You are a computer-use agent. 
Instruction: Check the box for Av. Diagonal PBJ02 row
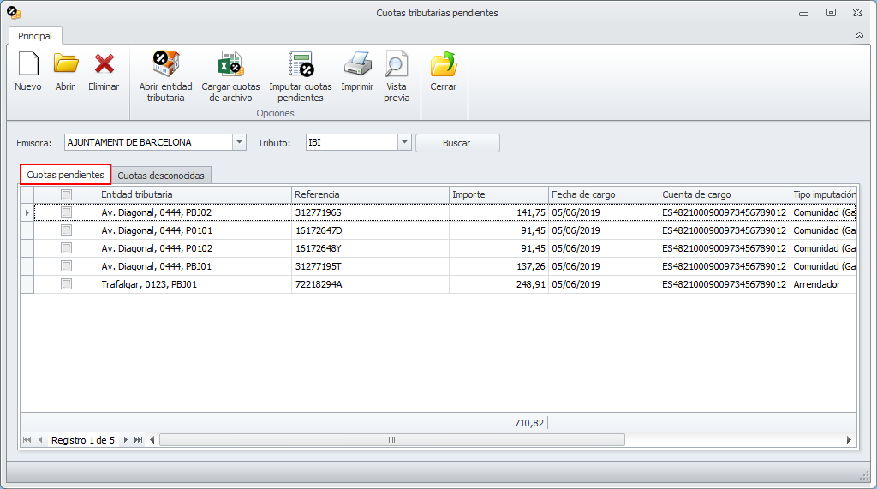[x=66, y=212]
